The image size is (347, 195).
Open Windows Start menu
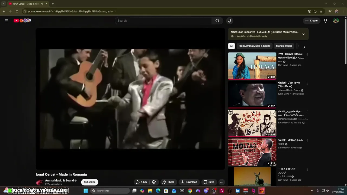86,191
